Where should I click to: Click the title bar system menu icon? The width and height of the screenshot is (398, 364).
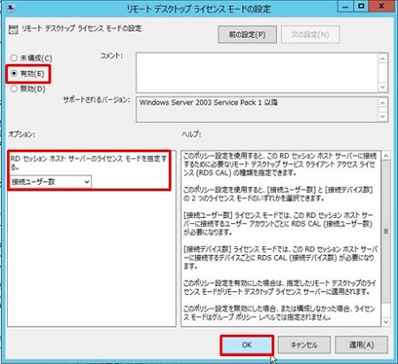11,8
